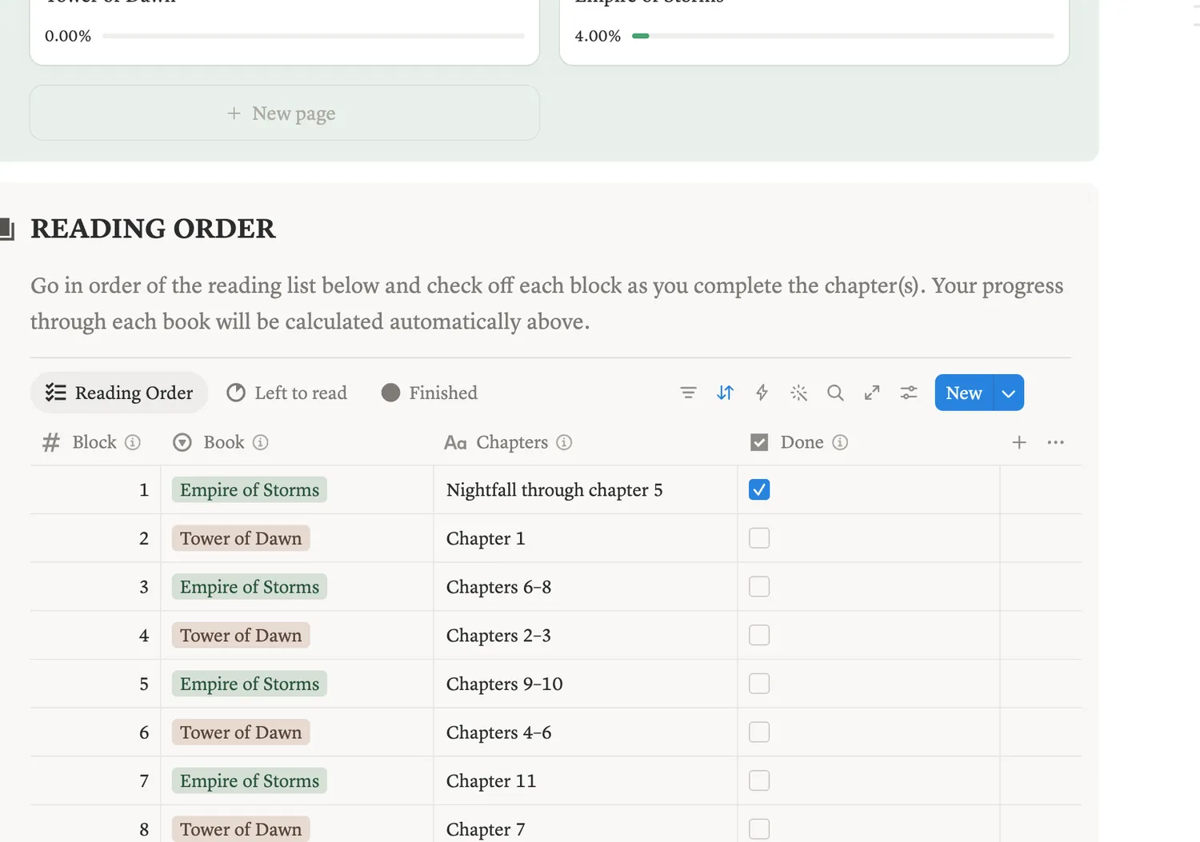Add a new property with the plus icon

[1019, 442]
